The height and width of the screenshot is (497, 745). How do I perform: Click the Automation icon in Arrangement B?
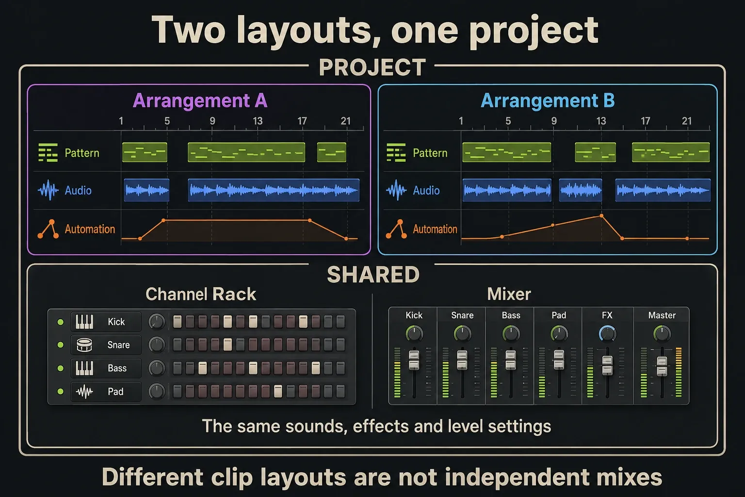pos(396,229)
